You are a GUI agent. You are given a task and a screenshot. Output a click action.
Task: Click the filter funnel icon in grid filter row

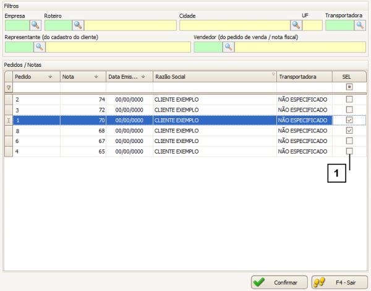point(8,88)
